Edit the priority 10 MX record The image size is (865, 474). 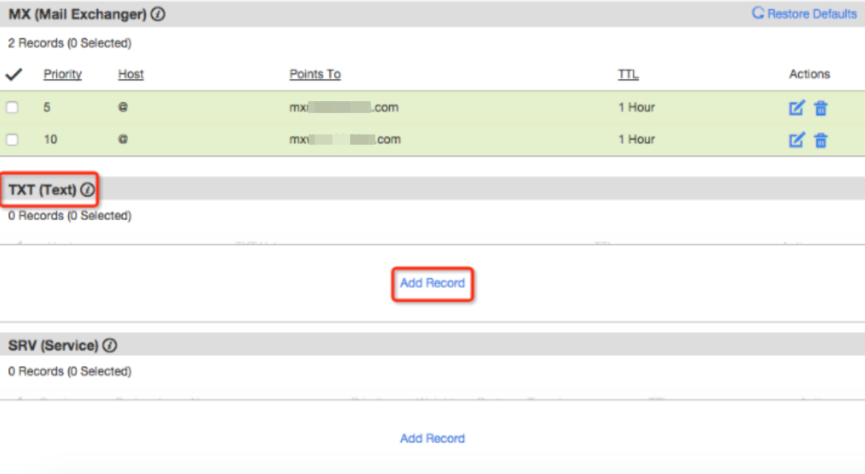point(796,140)
